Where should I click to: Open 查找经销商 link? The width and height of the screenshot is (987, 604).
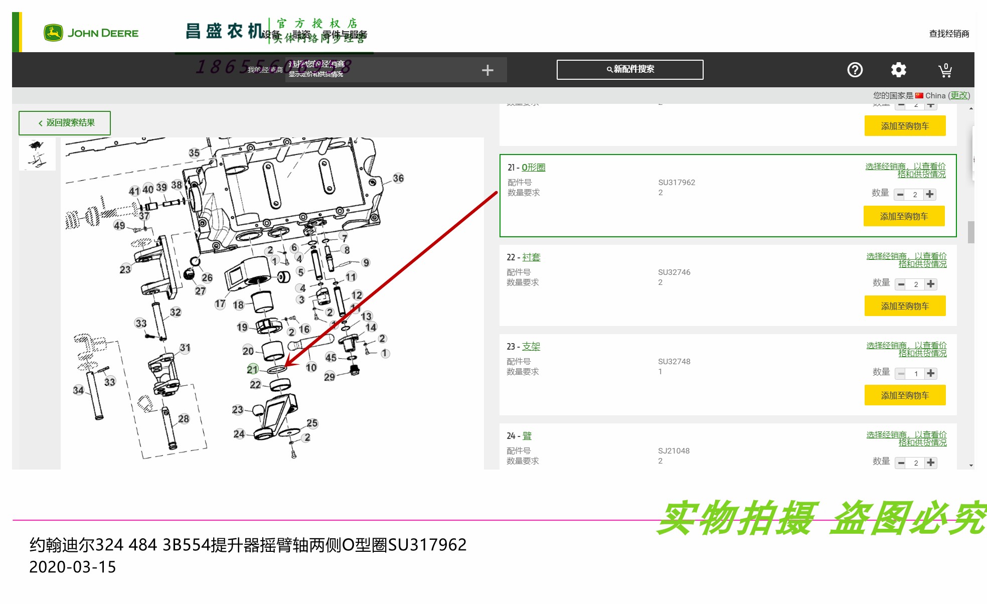pyautogui.click(x=949, y=34)
